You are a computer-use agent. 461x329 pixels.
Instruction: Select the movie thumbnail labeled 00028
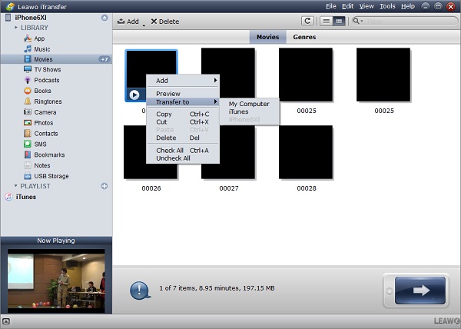[x=306, y=152]
